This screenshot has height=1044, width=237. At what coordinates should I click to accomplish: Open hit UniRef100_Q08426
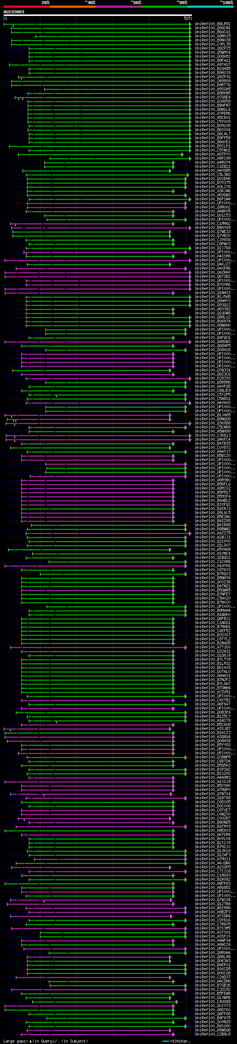click(x=213, y=350)
